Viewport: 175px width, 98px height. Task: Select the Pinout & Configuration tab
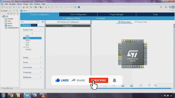point(39,14)
